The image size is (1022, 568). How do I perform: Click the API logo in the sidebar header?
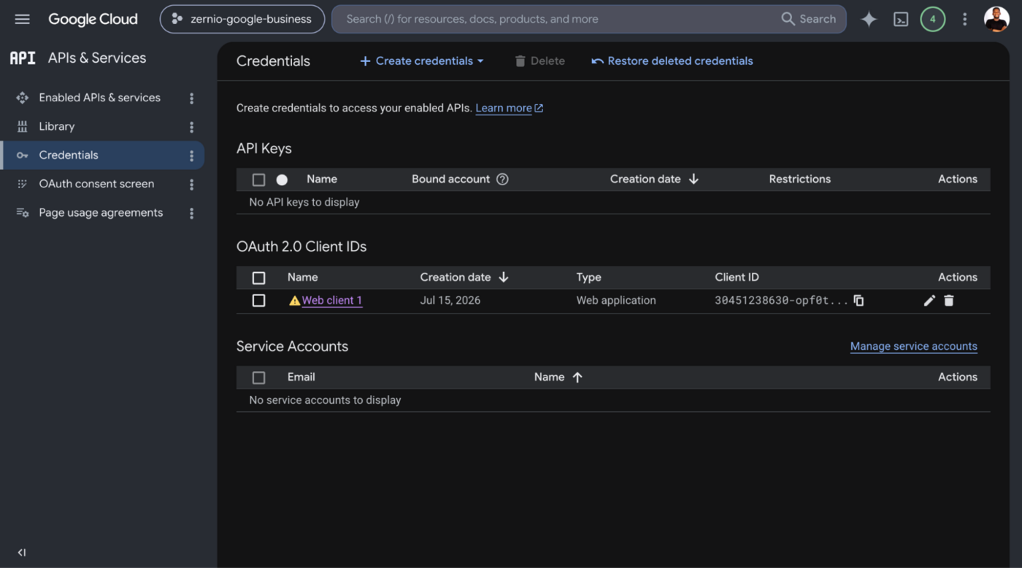[23, 58]
